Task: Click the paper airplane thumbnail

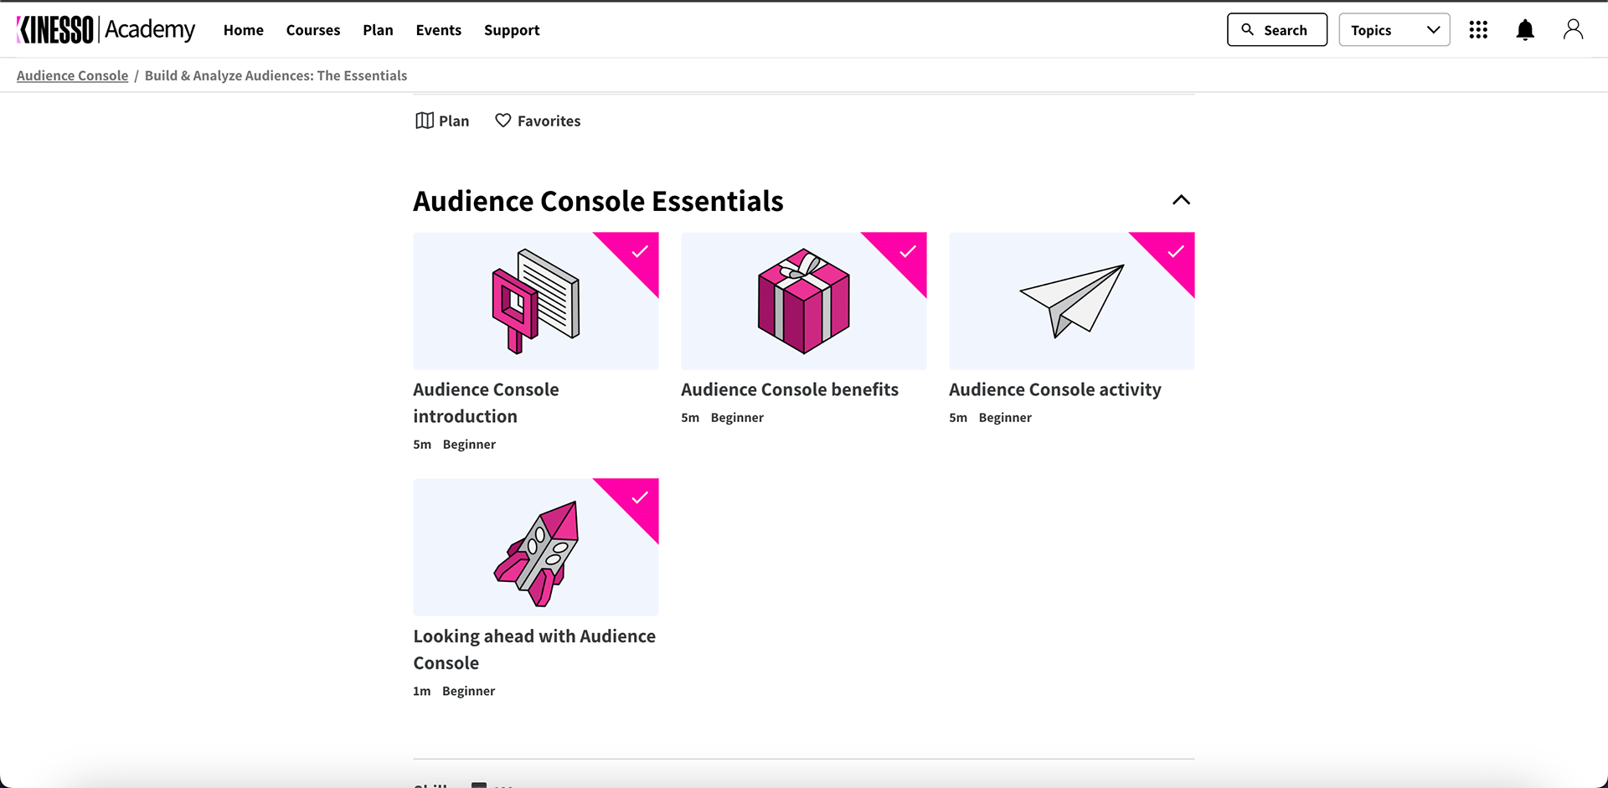Action: point(1072,301)
